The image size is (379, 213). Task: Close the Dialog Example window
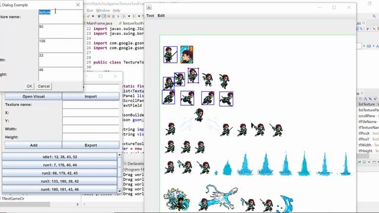coord(78,5)
